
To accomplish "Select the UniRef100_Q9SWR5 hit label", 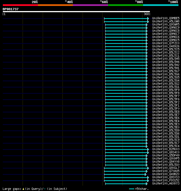I will coord(166,24).
